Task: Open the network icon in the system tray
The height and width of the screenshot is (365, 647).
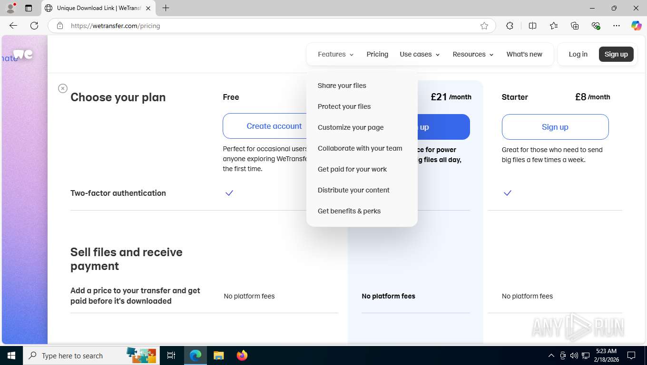Action: [586, 355]
